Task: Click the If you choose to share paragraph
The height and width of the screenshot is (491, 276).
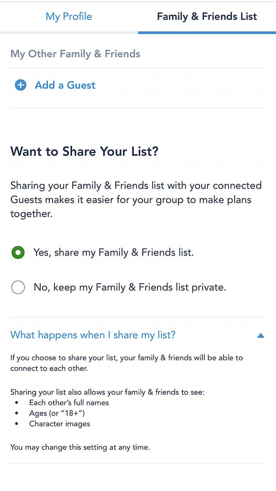Action: click(x=126, y=362)
